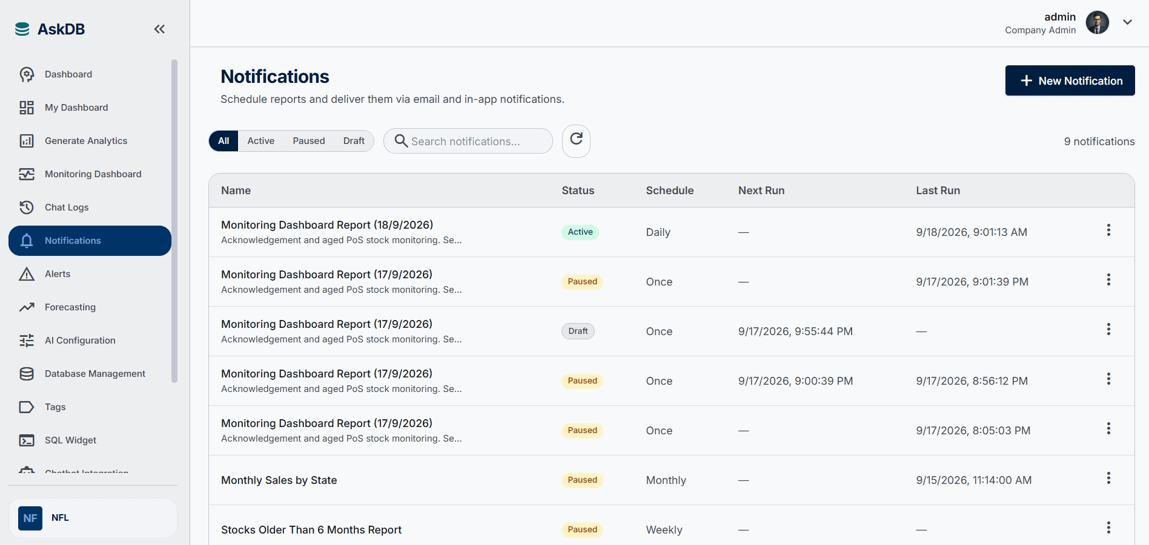Create a New Notification
Image resolution: width=1149 pixels, height=545 pixels.
click(1070, 80)
